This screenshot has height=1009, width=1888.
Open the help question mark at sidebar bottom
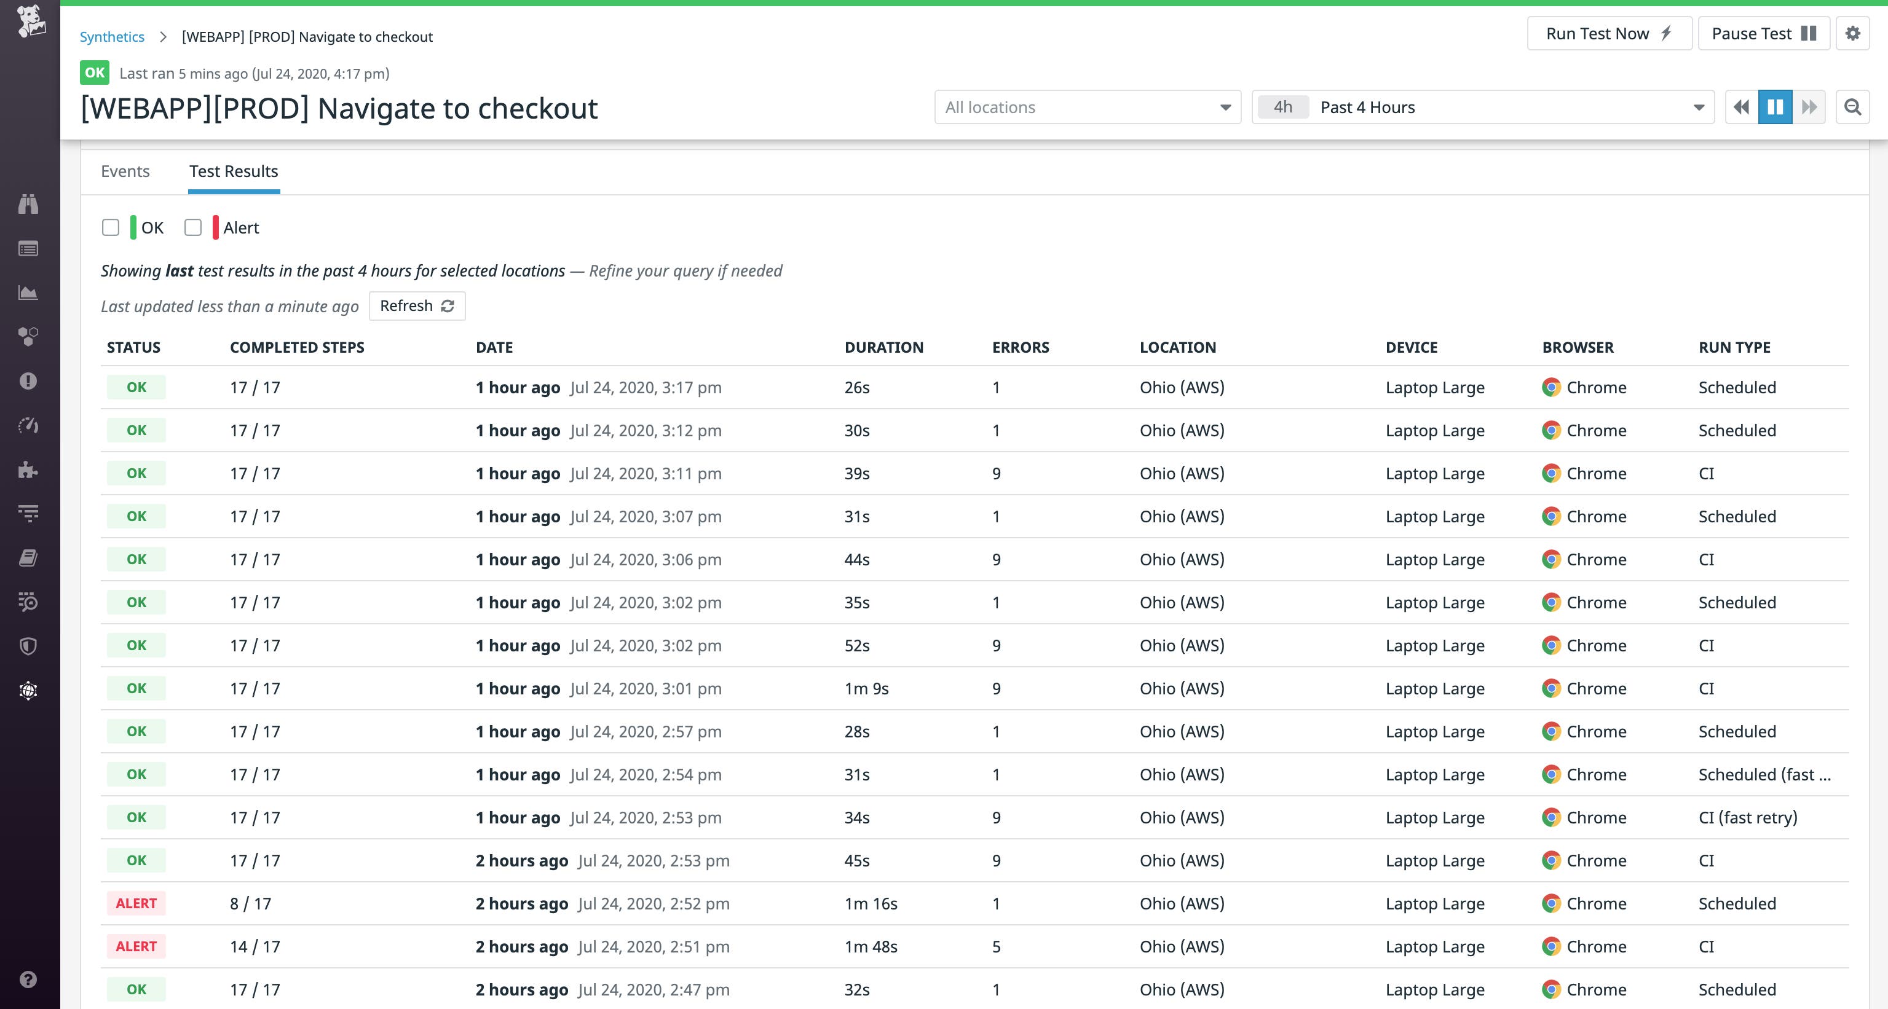[28, 980]
